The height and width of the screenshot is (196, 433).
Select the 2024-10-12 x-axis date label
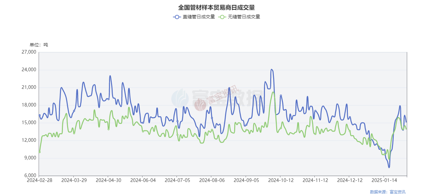(280, 180)
